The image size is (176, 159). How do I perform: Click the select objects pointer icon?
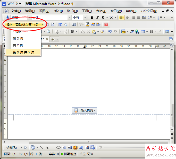(x=26, y=148)
